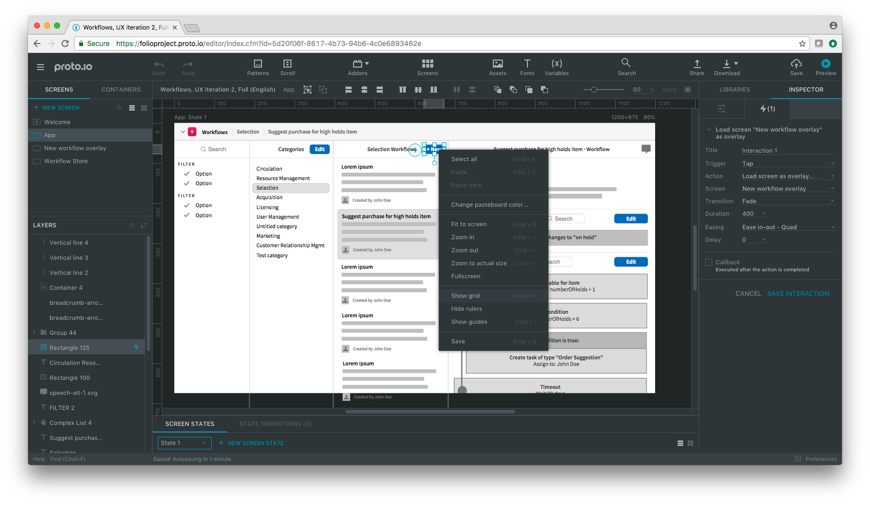Click the Undo arrow icon
Screen dimensions: 870x505
tap(159, 64)
